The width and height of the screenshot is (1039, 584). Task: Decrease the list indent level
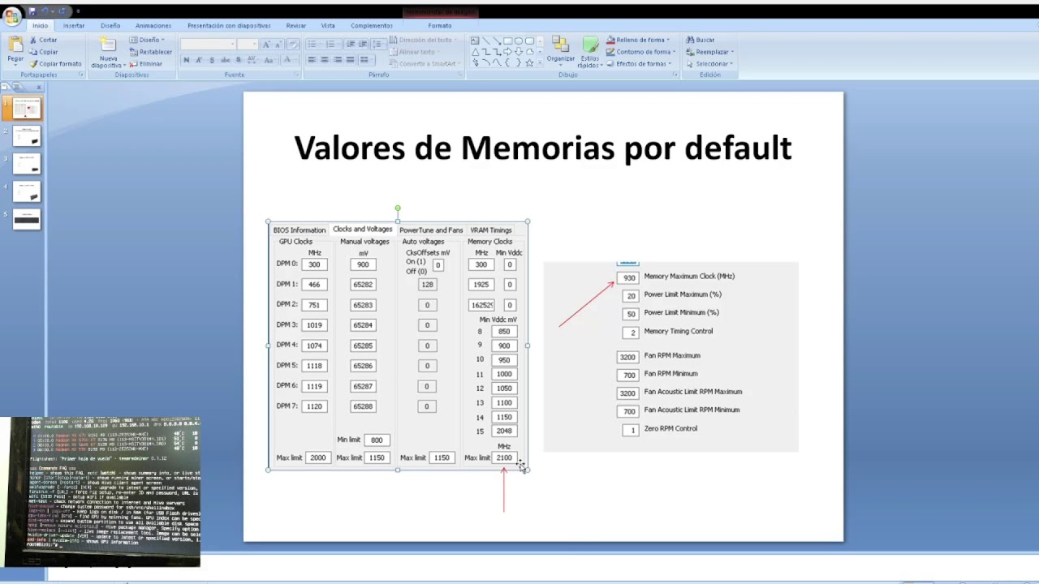[350, 44]
